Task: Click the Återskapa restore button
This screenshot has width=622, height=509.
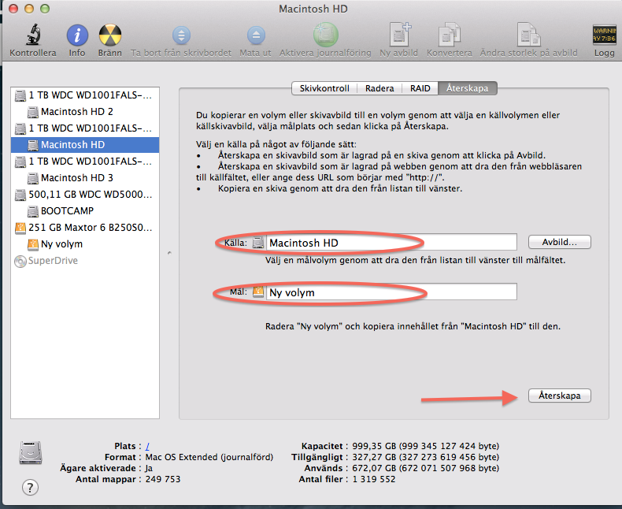Action: click(560, 396)
